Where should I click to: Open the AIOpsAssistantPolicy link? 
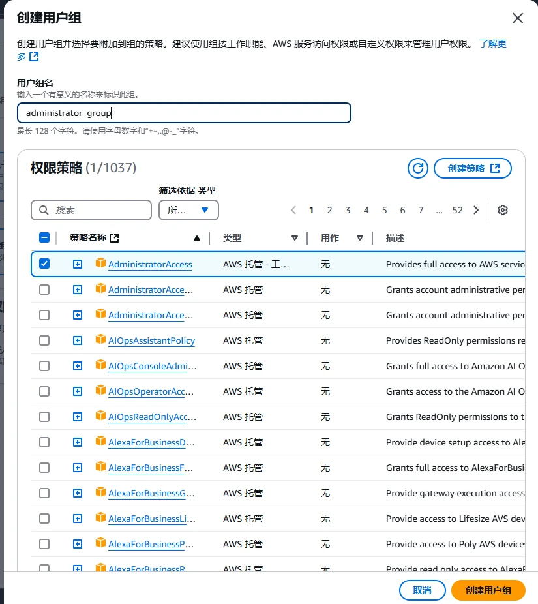pos(152,340)
